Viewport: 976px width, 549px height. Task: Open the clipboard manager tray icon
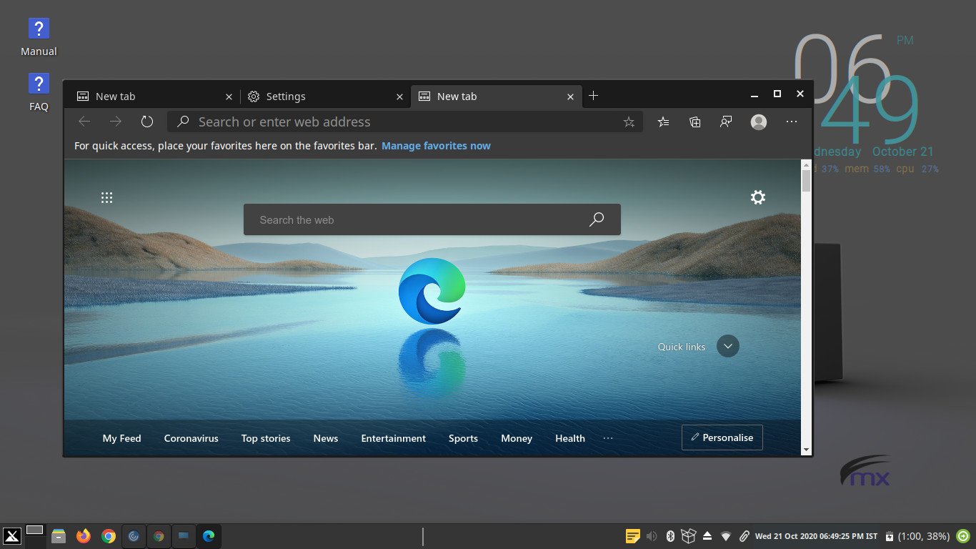tap(632, 535)
